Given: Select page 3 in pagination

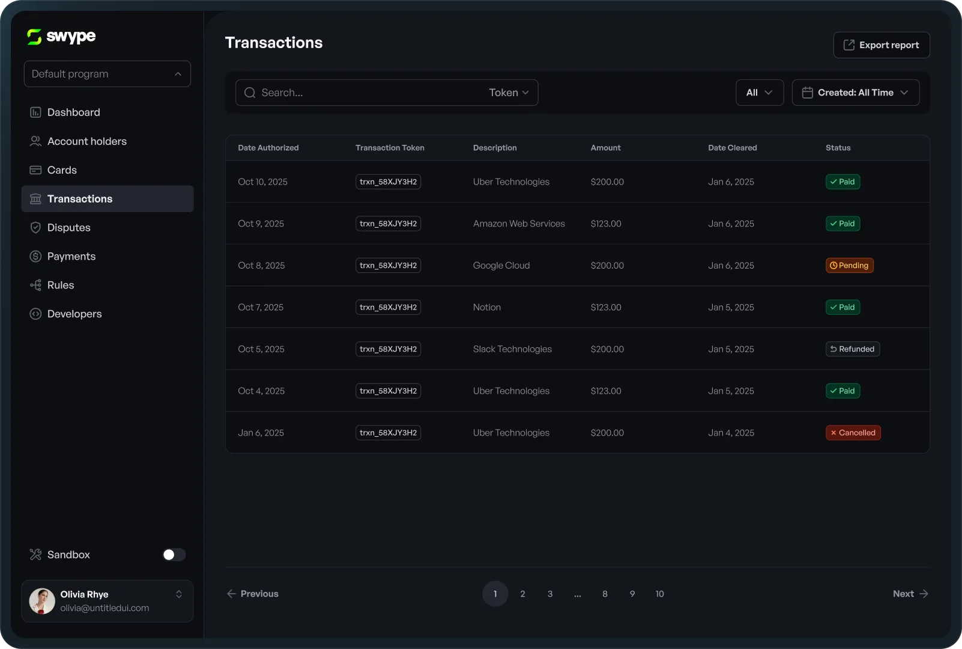Looking at the screenshot, I should [550, 594].
